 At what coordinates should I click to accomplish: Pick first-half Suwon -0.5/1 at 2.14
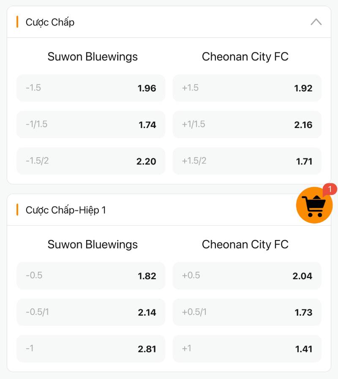(x=91, y=312)
